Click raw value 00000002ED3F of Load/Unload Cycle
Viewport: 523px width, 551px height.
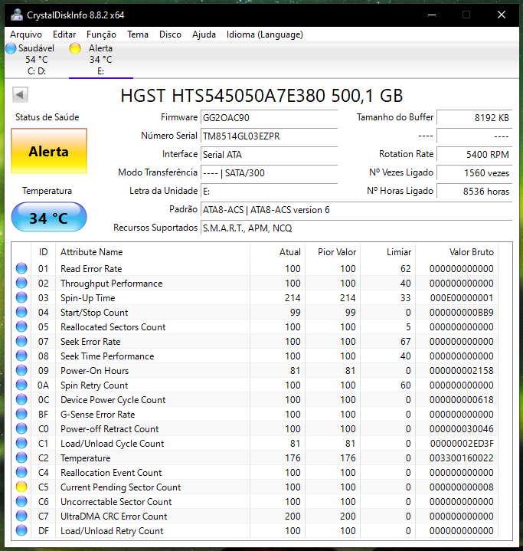462,444
